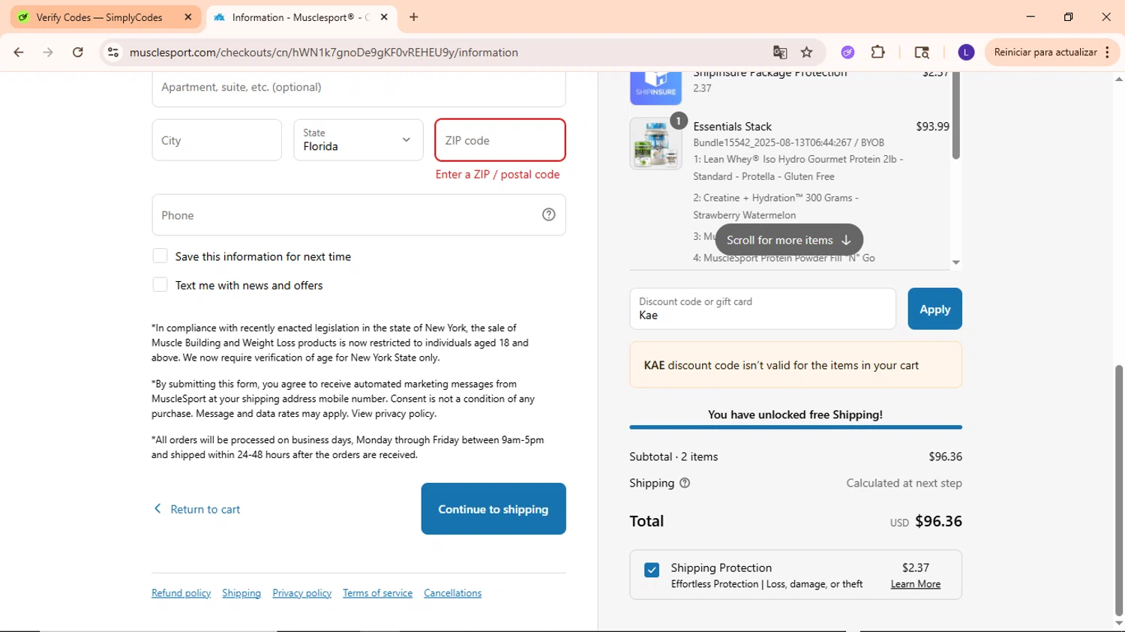Screen dimensions: 1125x632
Task: Click the Subtotal · 2 items label
Action: [x=673, y=457]
